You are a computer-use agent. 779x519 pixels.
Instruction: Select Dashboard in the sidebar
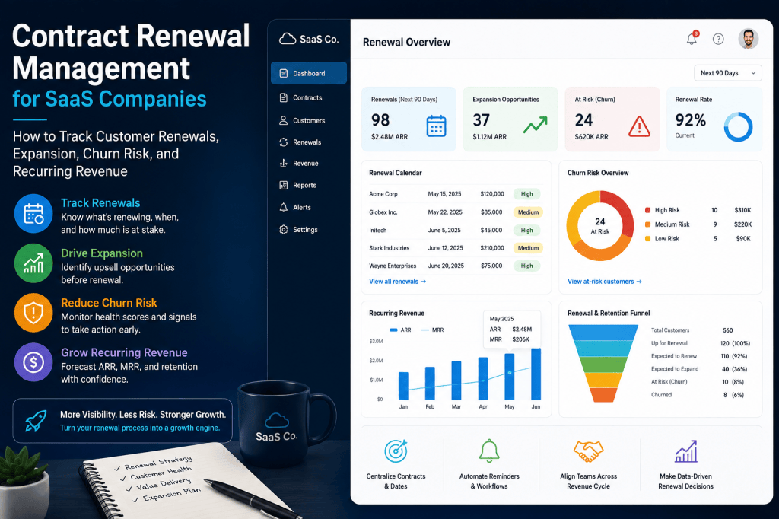click(x=309, y=73)
